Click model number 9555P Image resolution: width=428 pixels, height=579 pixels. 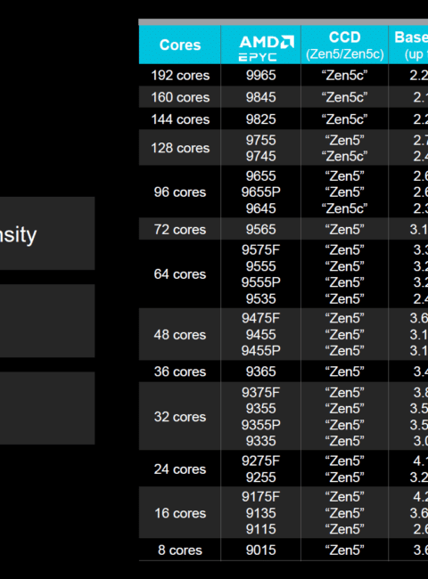[x=261, y=282]
